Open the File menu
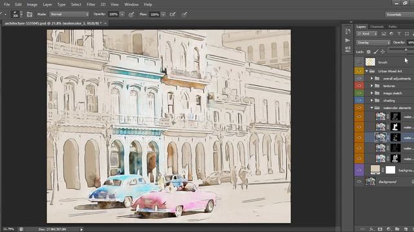 pyautogui.click(x=6, y=5)
